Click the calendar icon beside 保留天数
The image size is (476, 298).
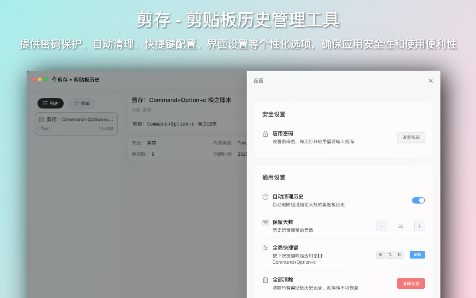coord(266,222)
